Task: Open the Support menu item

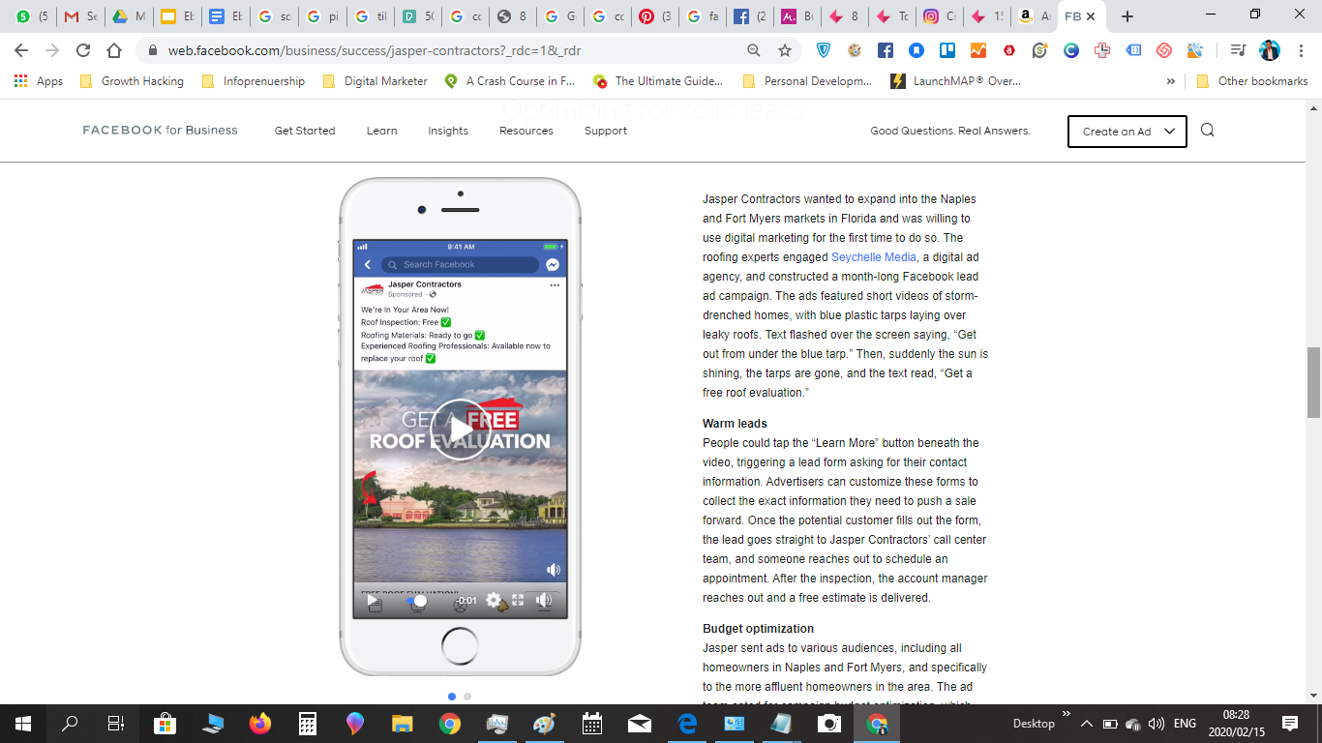Action: click(606, 131)
